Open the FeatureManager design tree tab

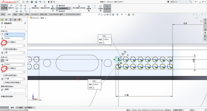coord(2,20)
